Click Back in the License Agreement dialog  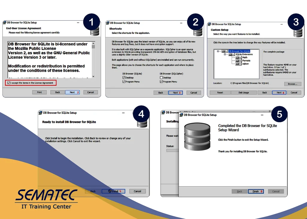pyautogui.click(x=58, y=92)
